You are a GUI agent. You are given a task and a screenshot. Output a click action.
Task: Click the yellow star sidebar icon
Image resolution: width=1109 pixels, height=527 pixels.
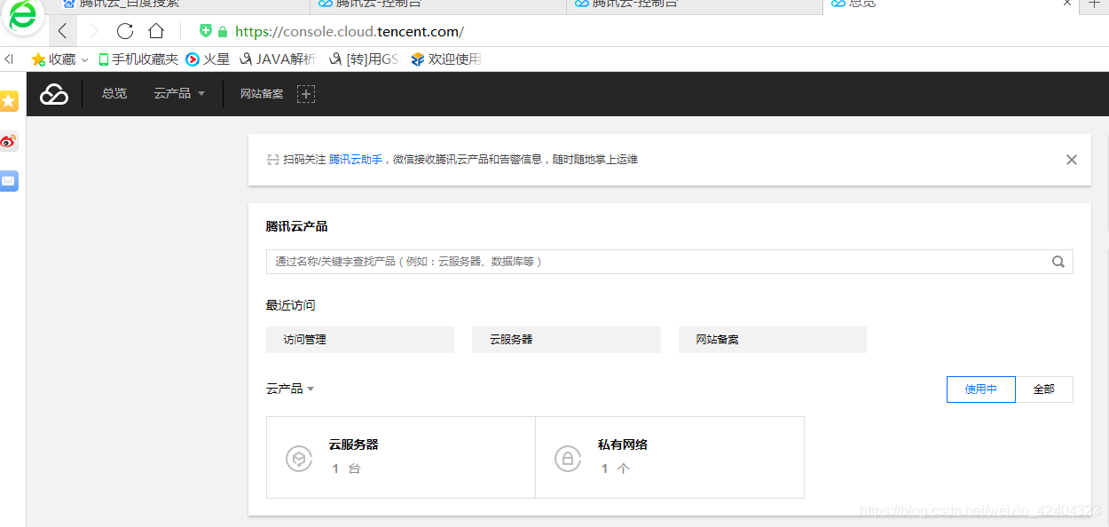9,101
